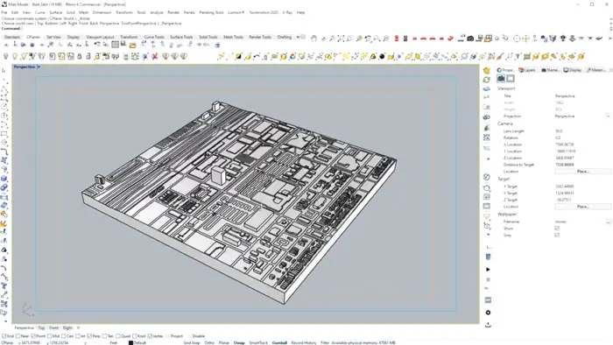Toggle the wallpaper Gray checkbox
This screenshot has width=613, height=345.
coord(557,236)
